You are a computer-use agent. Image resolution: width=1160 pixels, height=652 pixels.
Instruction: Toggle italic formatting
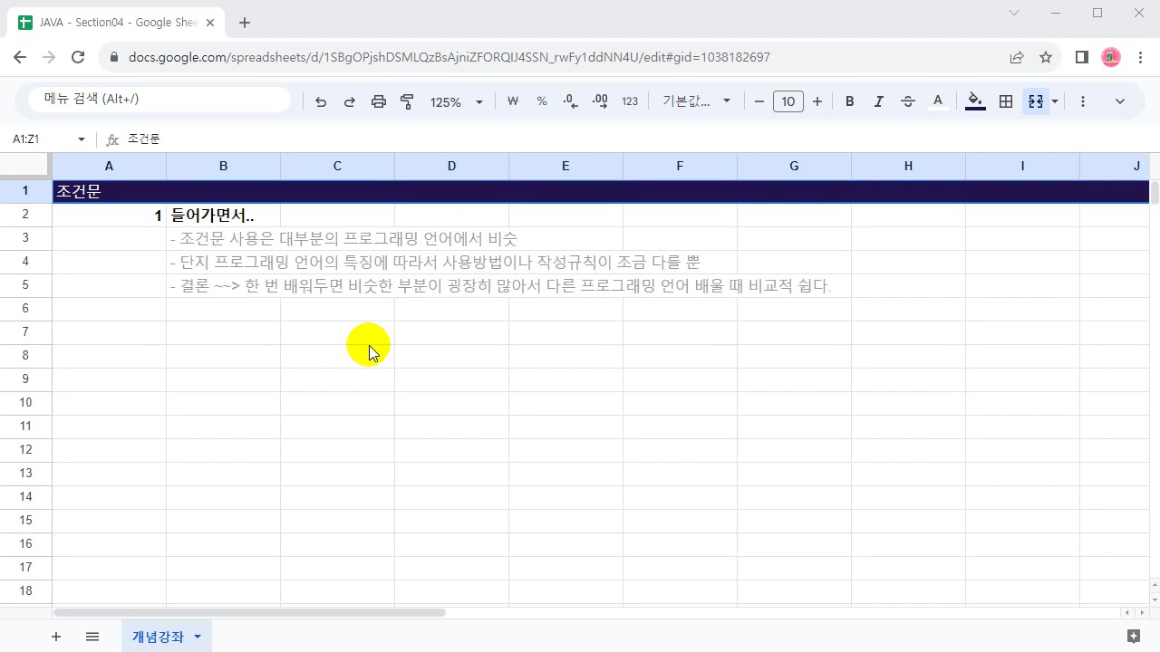tap(878, 101)
